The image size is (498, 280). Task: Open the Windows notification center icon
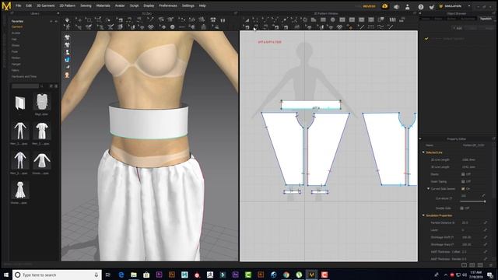[x=490, y=275]
